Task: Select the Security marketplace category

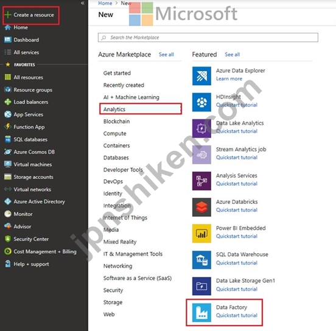Action: point(113,290)
